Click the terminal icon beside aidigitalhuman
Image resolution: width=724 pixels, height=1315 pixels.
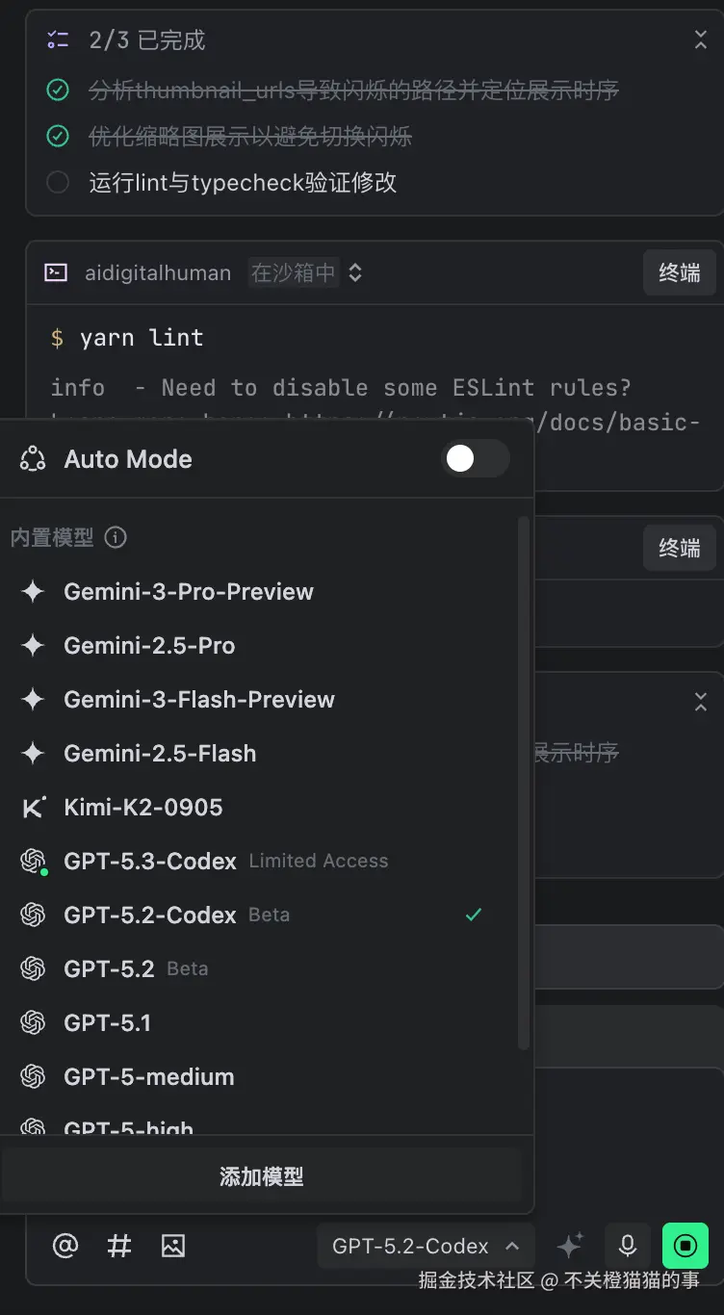click(x=56, y=272)
